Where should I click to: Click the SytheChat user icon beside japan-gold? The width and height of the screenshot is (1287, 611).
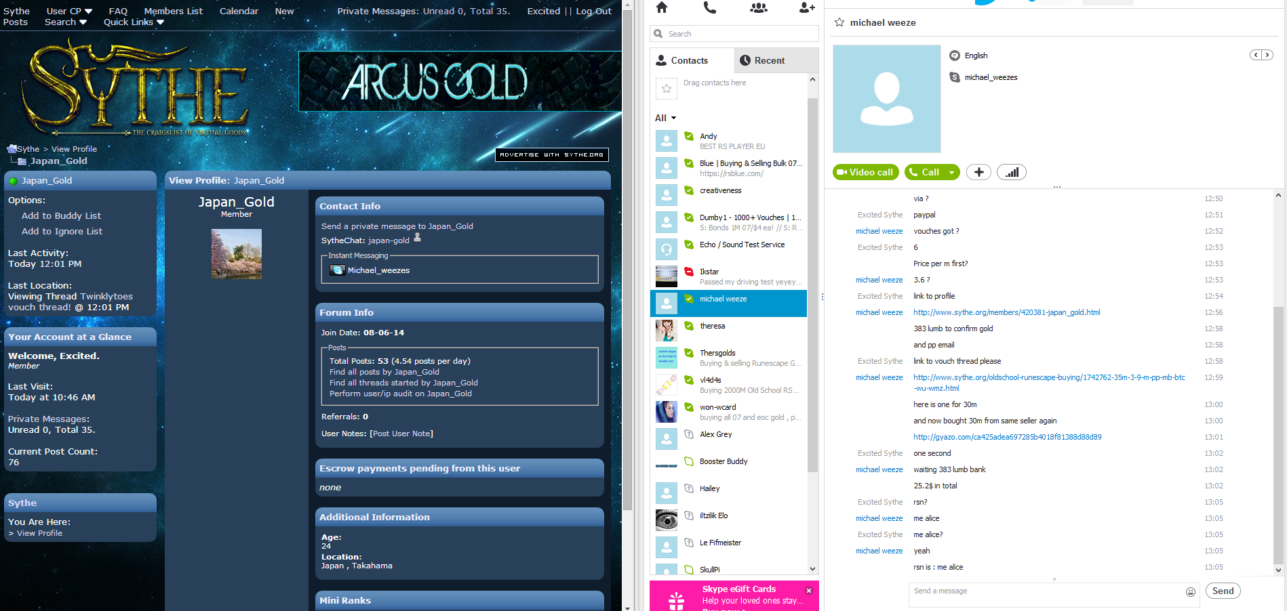(418, 237)
